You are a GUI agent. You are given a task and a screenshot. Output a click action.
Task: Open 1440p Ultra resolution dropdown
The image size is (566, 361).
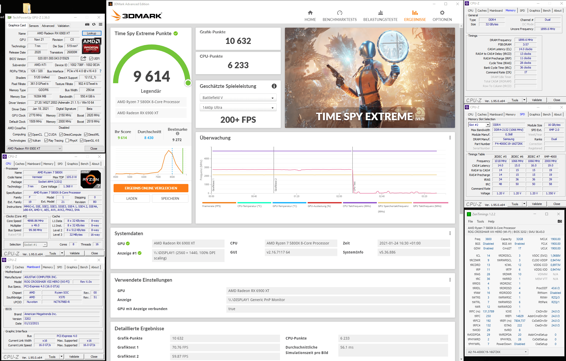(238, 107)
